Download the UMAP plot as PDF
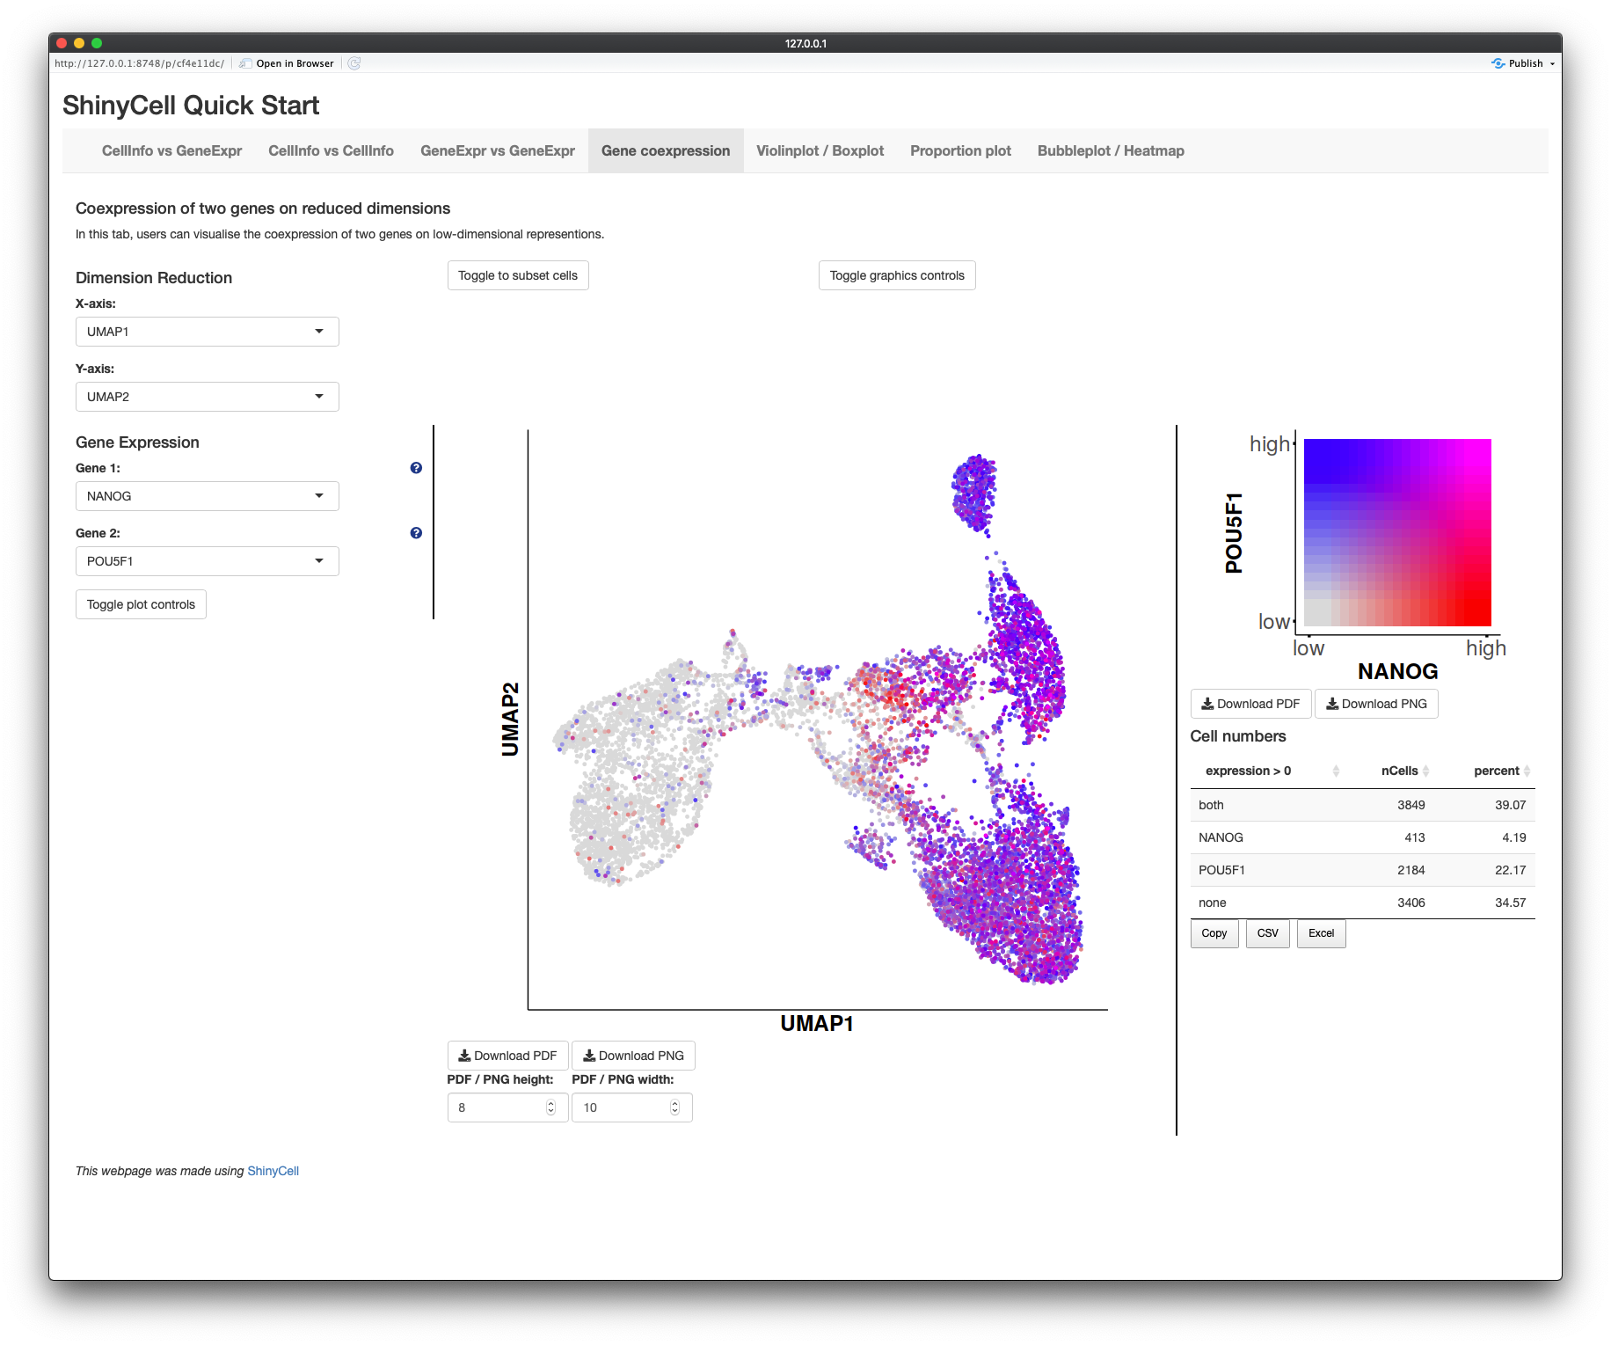 pyautogui.click(x=507, y=1056)
